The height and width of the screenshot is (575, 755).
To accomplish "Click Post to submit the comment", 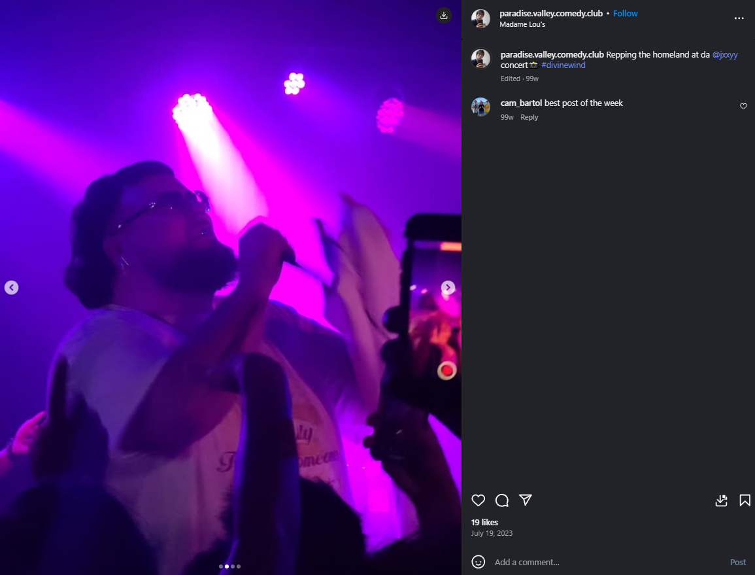I will coord(737,562).
